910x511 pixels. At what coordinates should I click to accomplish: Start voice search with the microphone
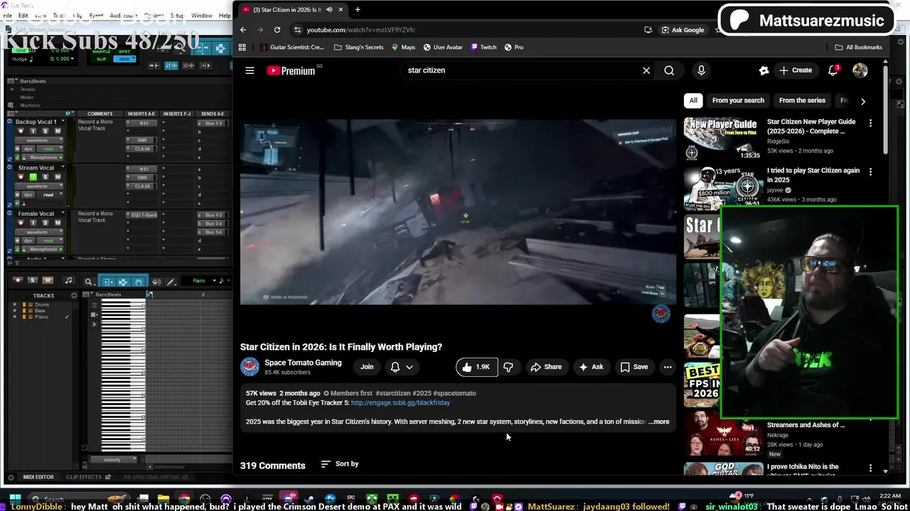(x=701, y=70)
